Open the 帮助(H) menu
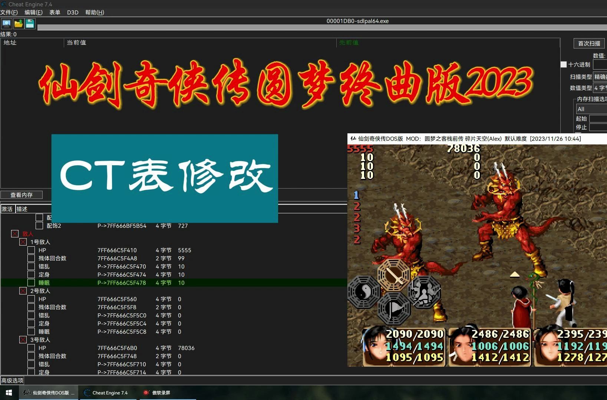Screen dimensions: 607x400 [95, 12]
